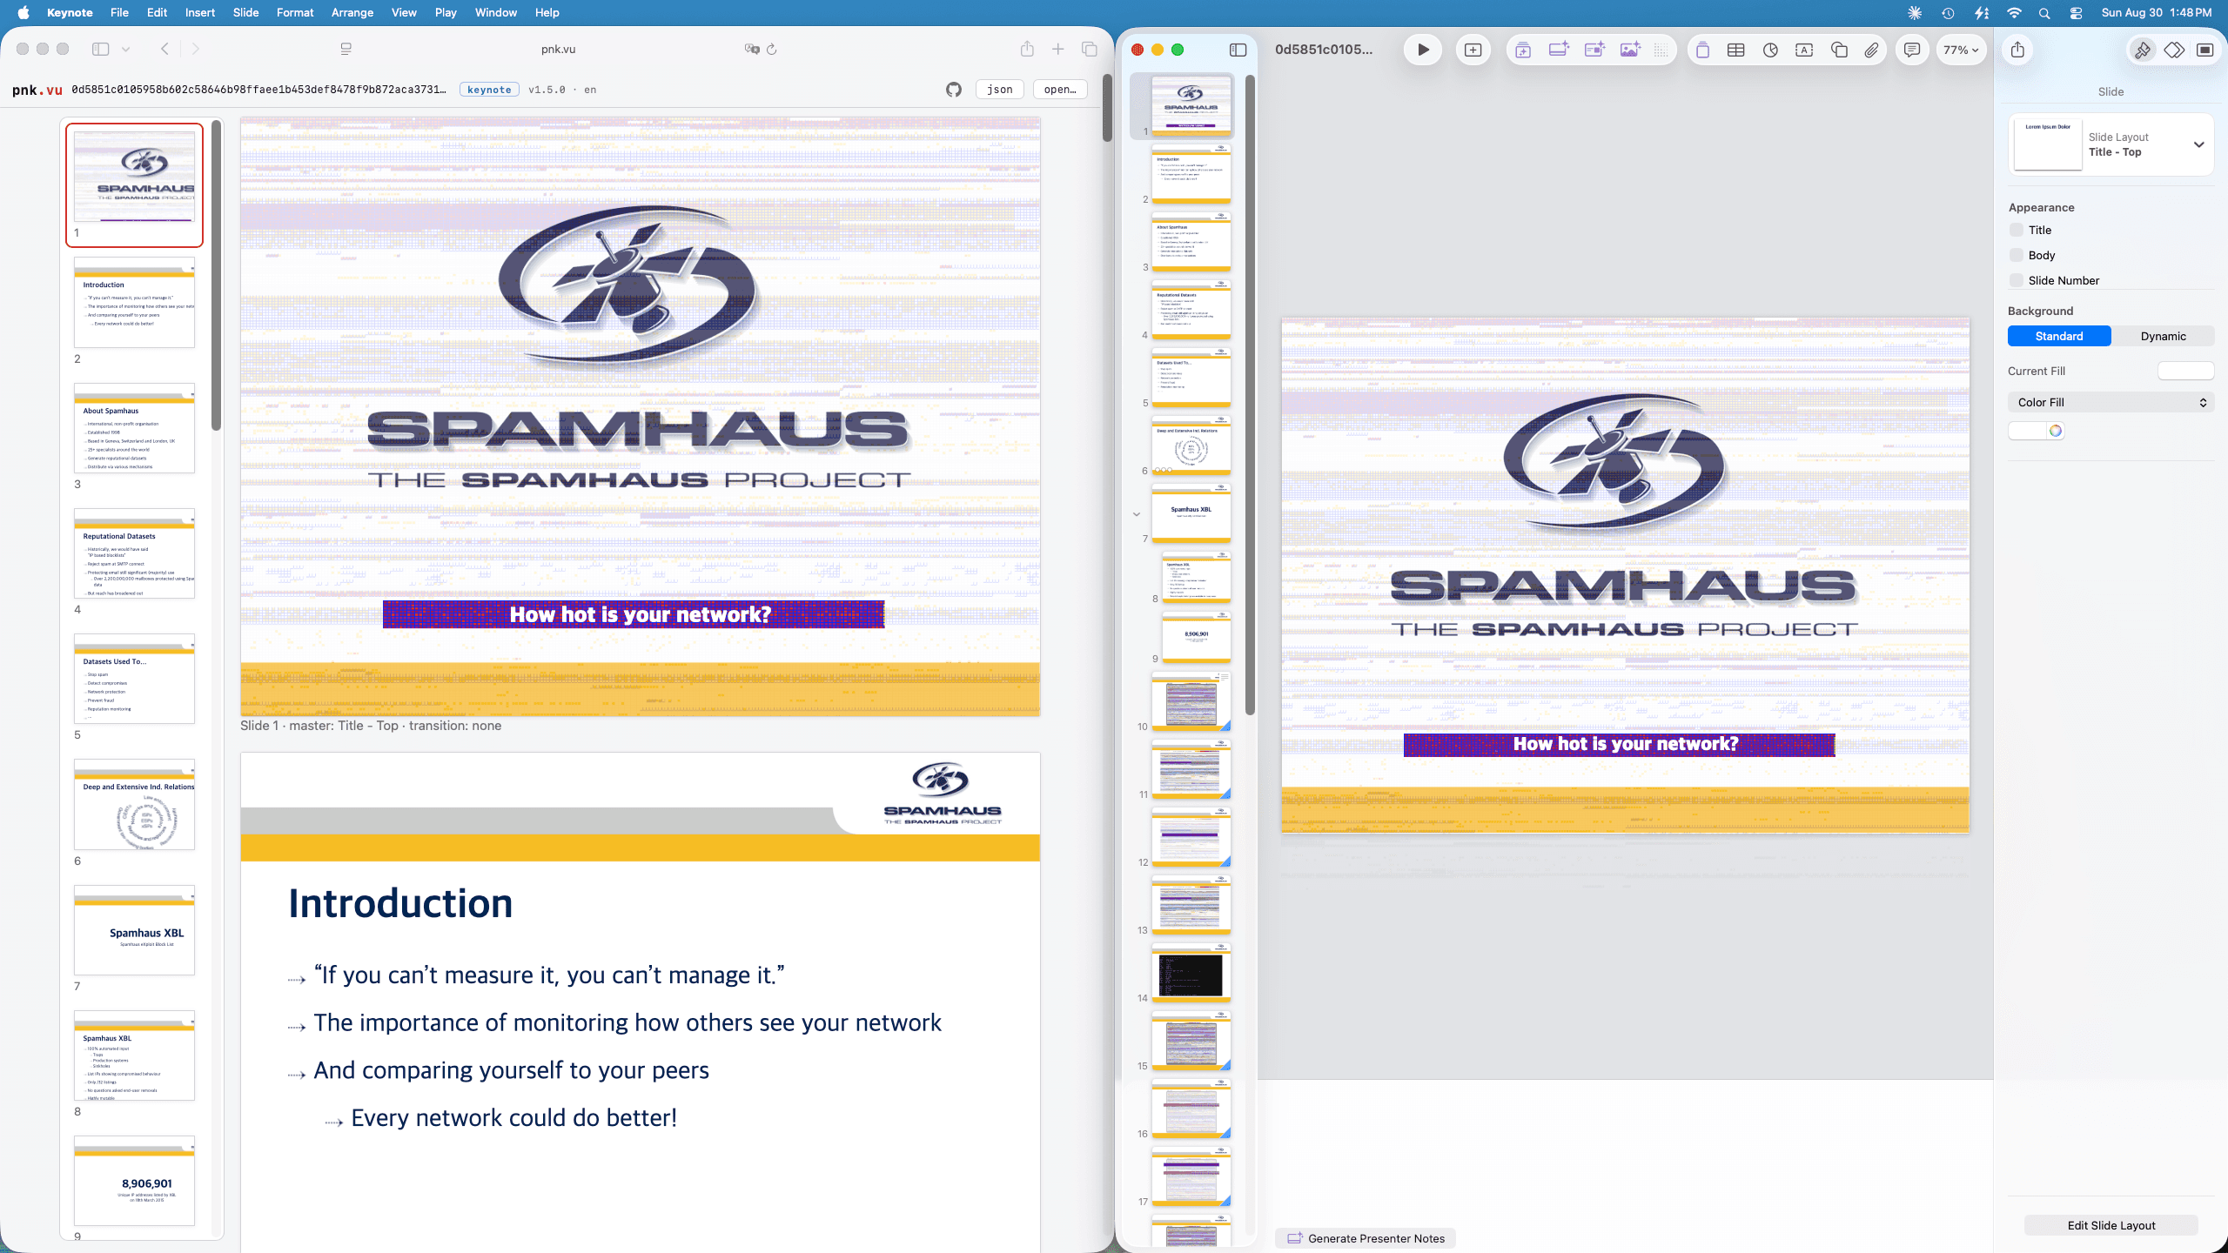Open the Play menu

(x=446, y=12)
